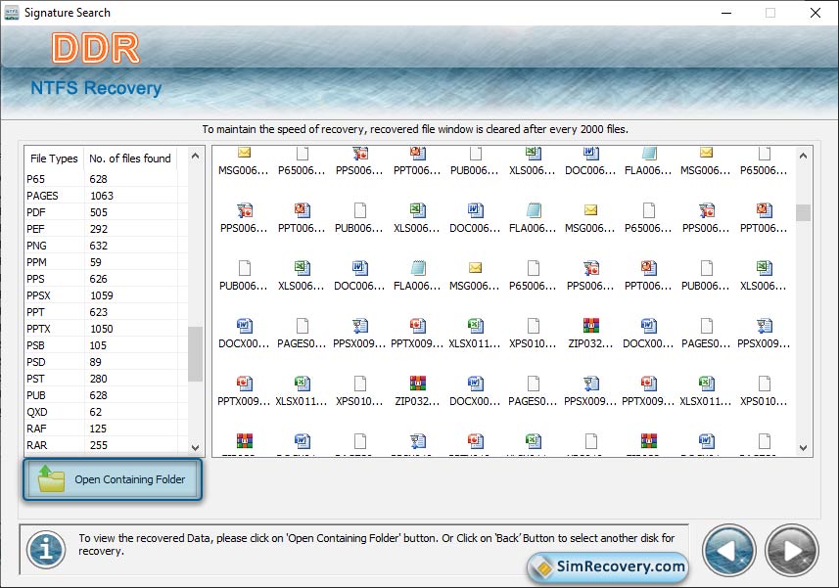Click the blue info icon
Screen dimensions: 839x588
point(46,549)
